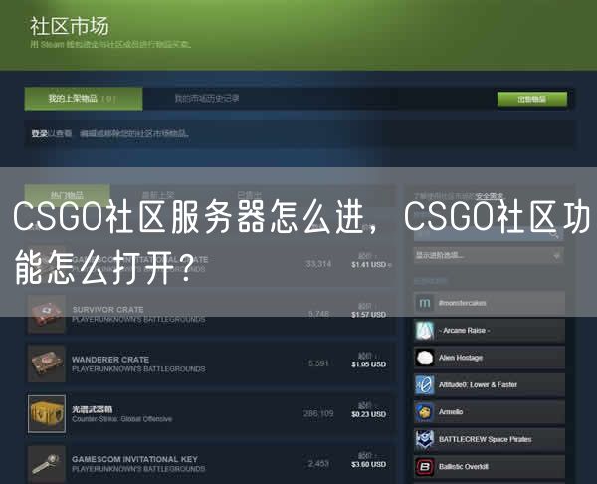
Task: Click the 2,453 quantity value
Action: point(318,463)
